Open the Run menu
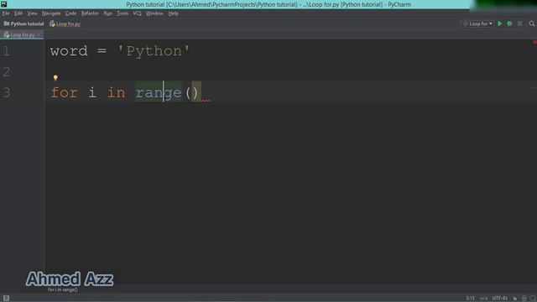Image resolution: width=537 pixels, height=302 pixels. coord(108,13)
